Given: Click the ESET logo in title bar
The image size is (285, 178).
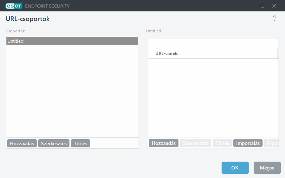Looking at the screenshot, I should click(x=14, y=6).
